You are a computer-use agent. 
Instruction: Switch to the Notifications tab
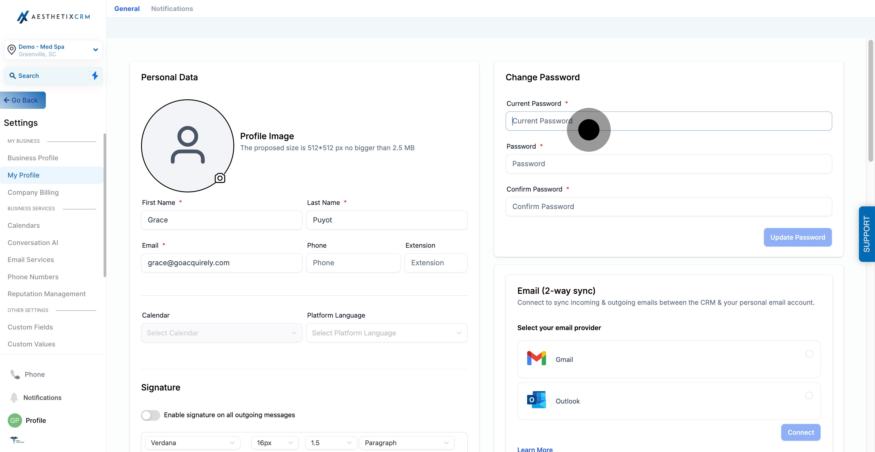pyautogui.click(x=172, y=9)
